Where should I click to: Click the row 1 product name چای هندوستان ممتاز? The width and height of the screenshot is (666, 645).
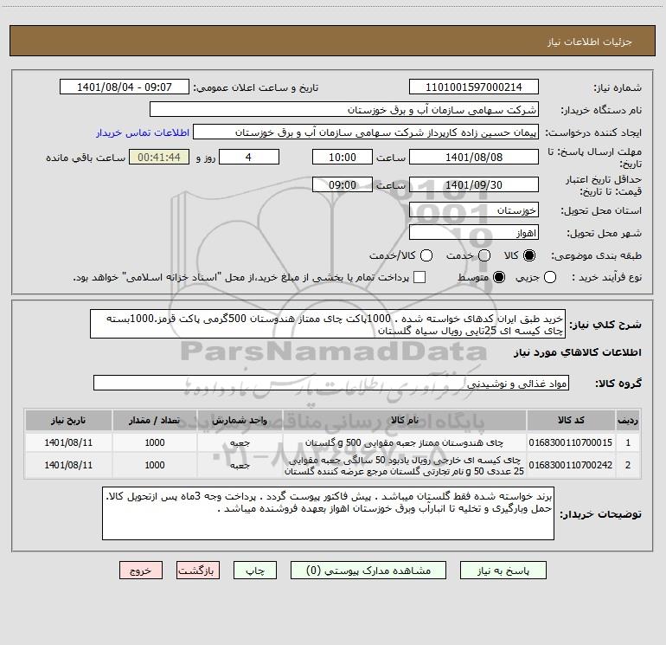pyautogui.click(x=405, y=442)
